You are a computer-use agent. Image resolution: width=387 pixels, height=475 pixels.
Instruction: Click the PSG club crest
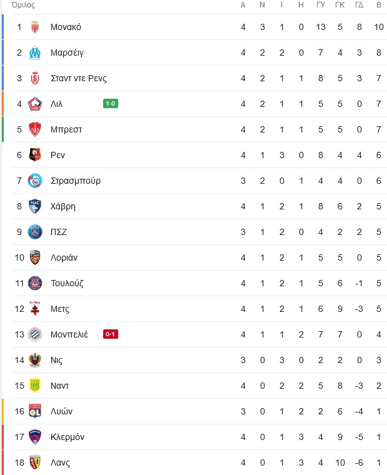(35, 232)
